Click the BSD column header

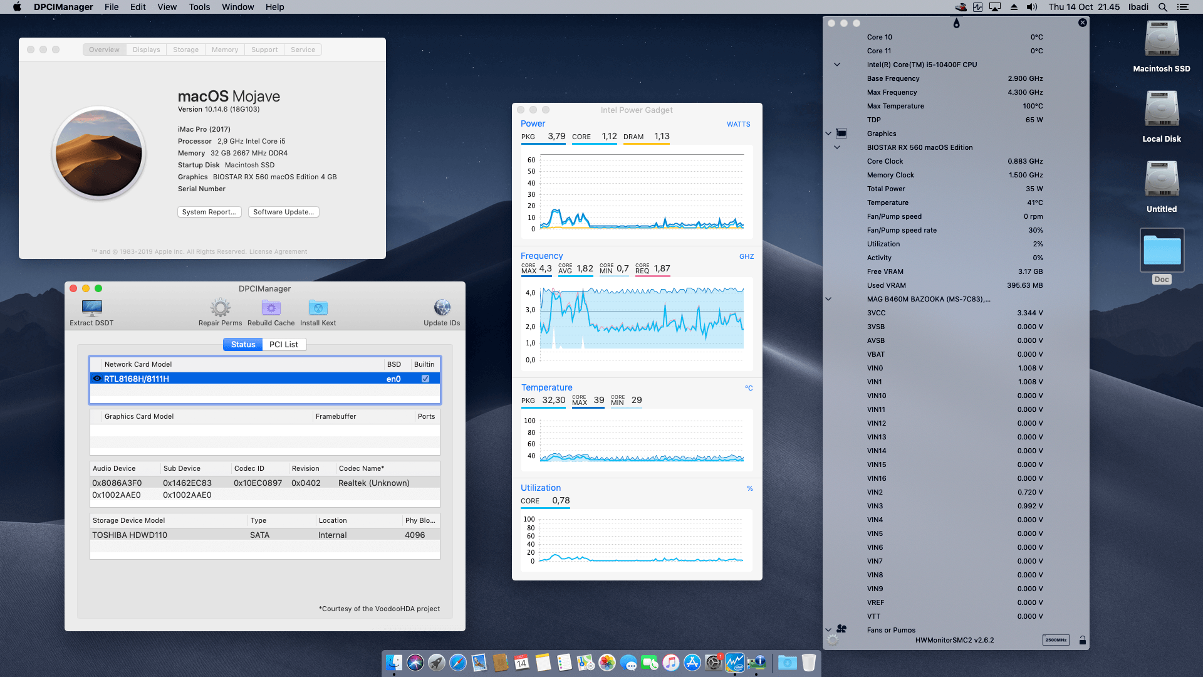click(x=397, y=364)
